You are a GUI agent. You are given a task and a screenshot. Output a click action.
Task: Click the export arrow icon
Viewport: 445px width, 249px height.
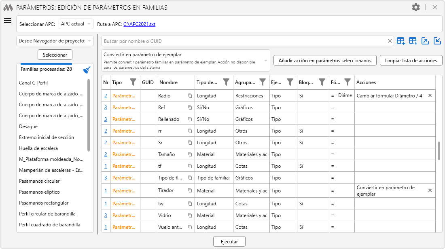pos(425,41)
